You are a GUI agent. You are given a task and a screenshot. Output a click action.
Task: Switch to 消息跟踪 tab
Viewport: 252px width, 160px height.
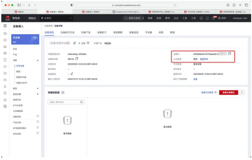coord(118,33)
